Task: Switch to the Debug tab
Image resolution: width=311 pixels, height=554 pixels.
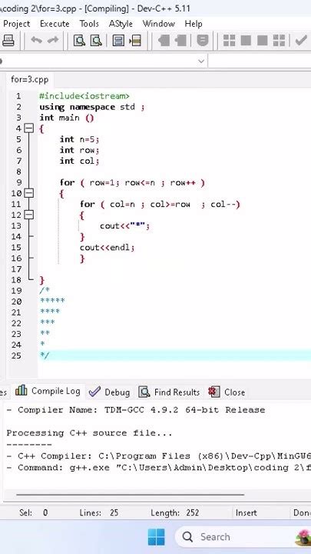Action: [x=109, y=392]
